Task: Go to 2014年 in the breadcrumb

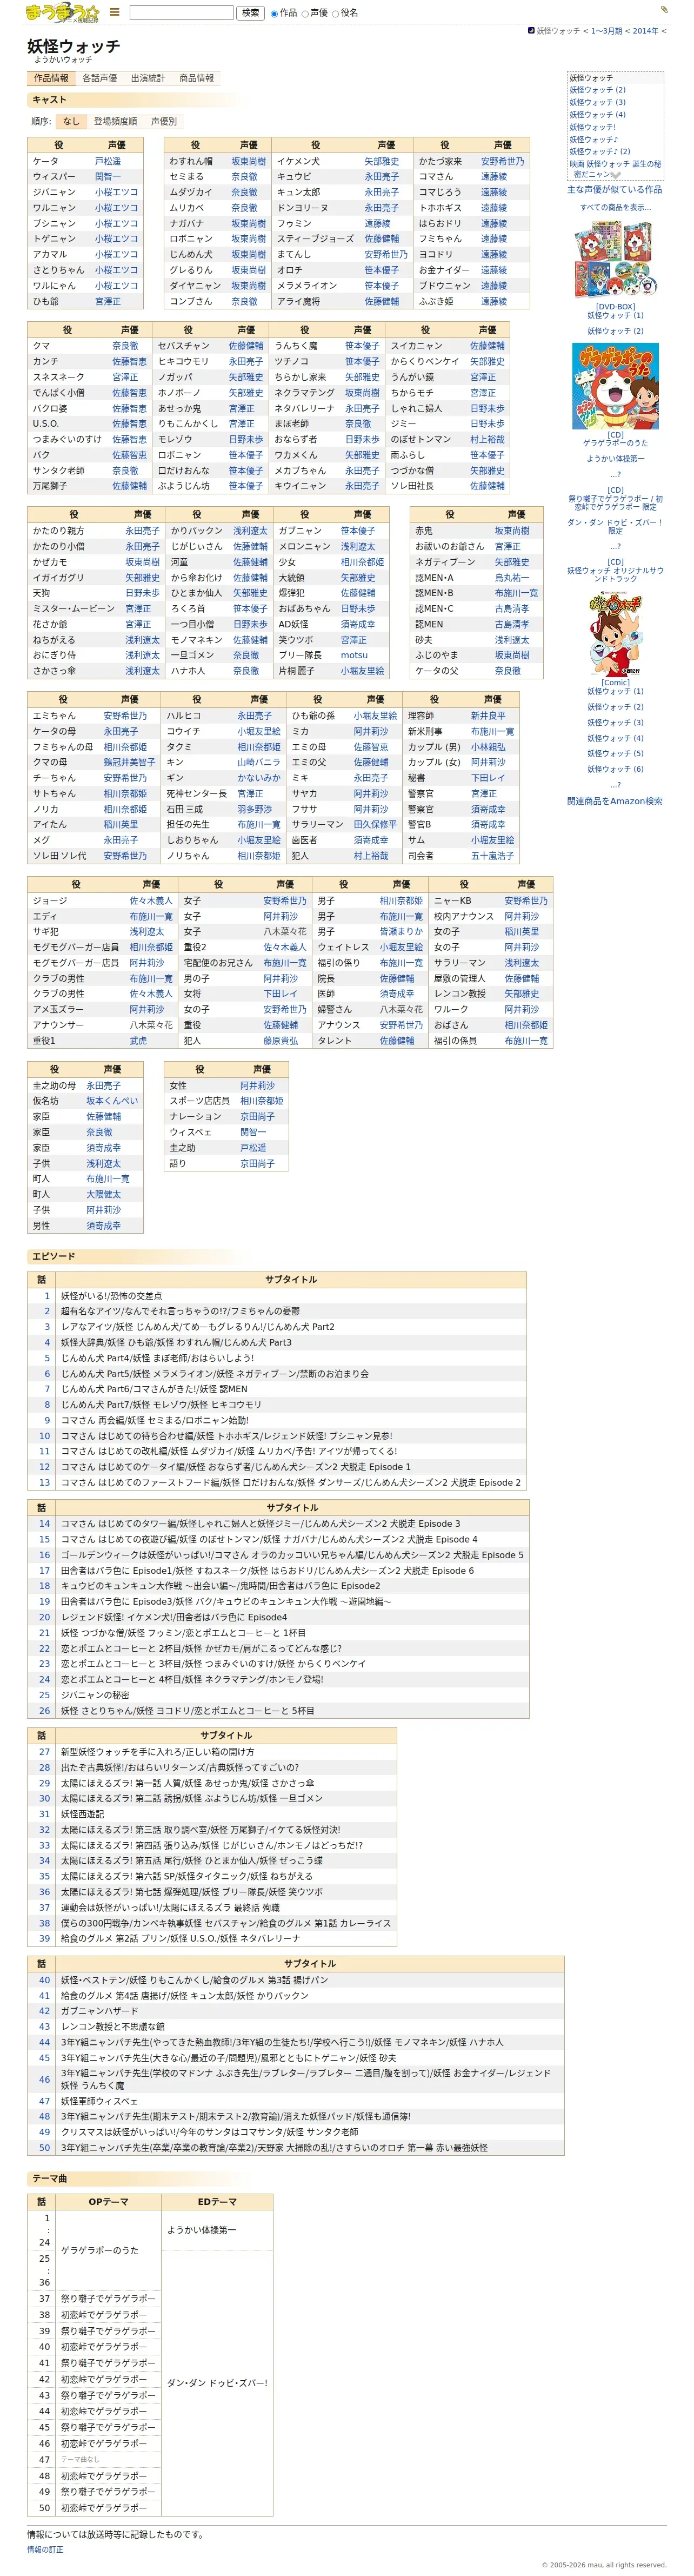Action: pos(646,31)
